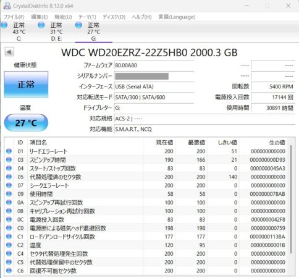Open the ヘルプ(H) menu

coord(141,17)
